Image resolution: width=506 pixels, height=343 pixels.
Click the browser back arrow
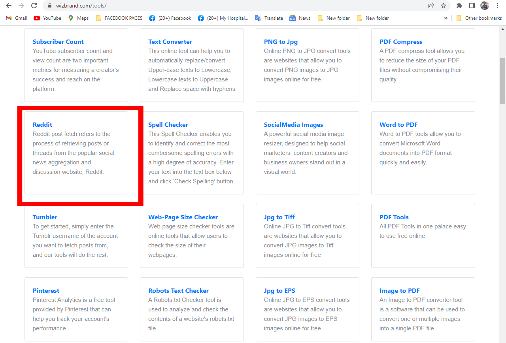click(8, 6)
